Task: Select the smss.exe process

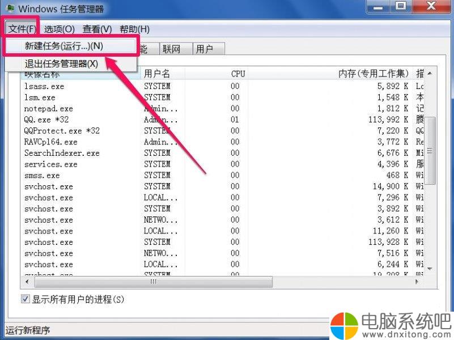Action: 223,175
